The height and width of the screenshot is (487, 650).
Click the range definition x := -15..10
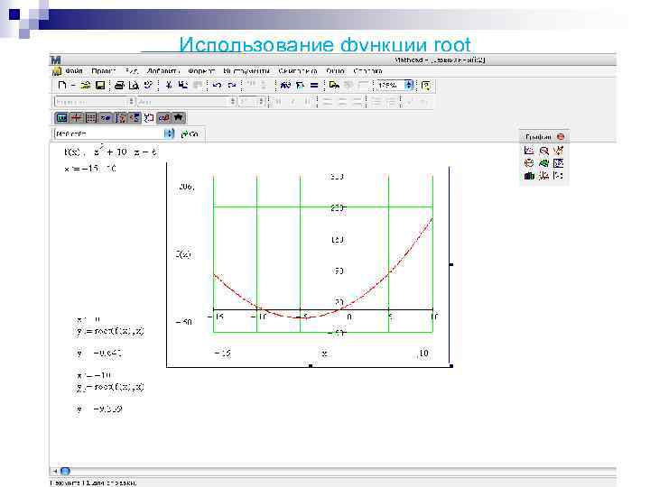90,169
